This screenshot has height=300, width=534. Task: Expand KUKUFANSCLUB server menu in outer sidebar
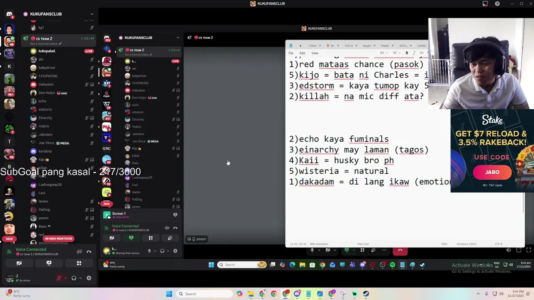[x=92, y=14]
